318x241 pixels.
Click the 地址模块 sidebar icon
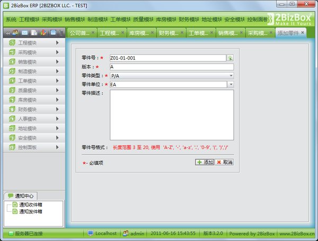tap(12, 128)
